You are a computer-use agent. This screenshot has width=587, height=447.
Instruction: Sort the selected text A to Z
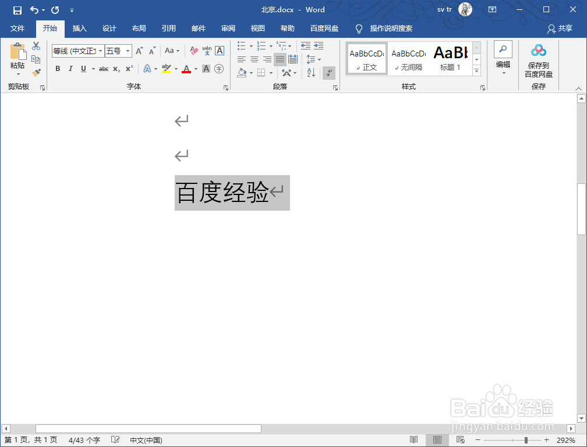(x=311, y=73)
